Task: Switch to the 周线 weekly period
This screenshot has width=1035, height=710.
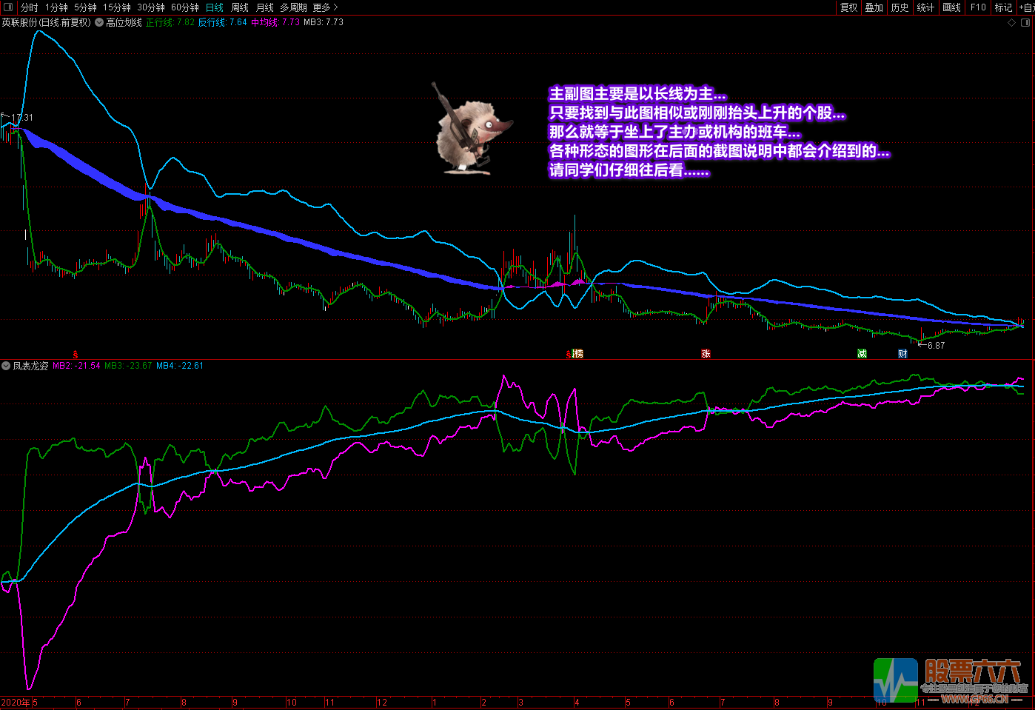Action: [x=240, y=7]
